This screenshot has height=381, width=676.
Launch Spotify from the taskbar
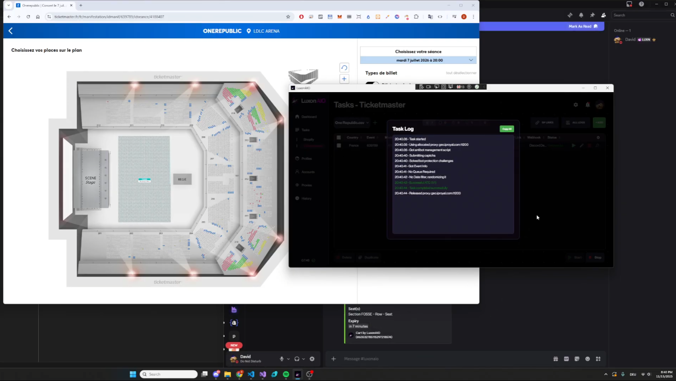286,374
